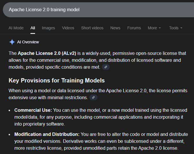The image size is (194, 154).
Task: Click the AI Overview sparkle icon
Action: (x=12, y=42)
